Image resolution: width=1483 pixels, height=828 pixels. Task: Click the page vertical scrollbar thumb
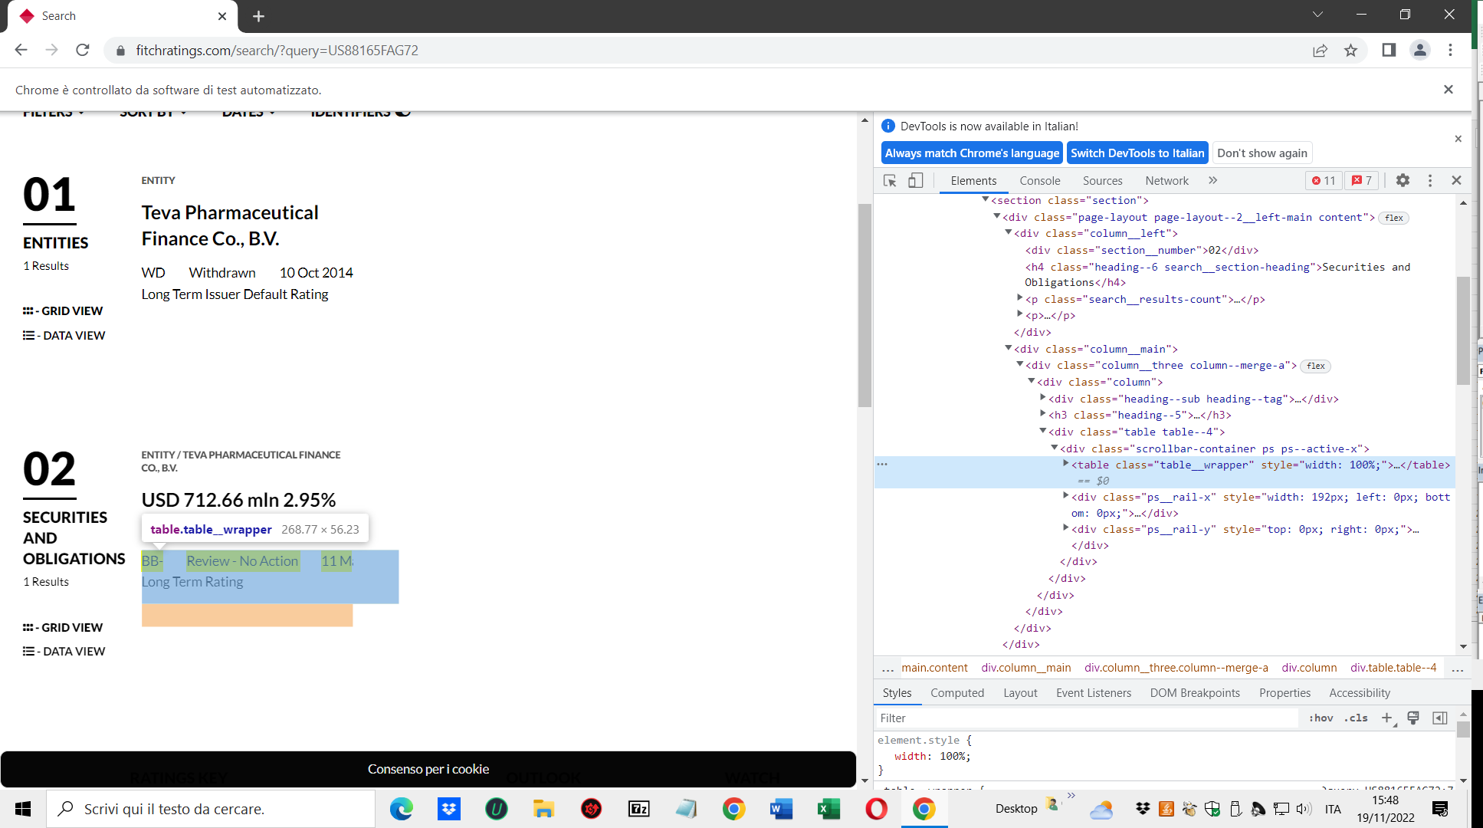coord(865,305)
